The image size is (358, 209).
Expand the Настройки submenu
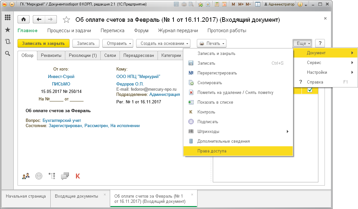click(x=325, y=72)
